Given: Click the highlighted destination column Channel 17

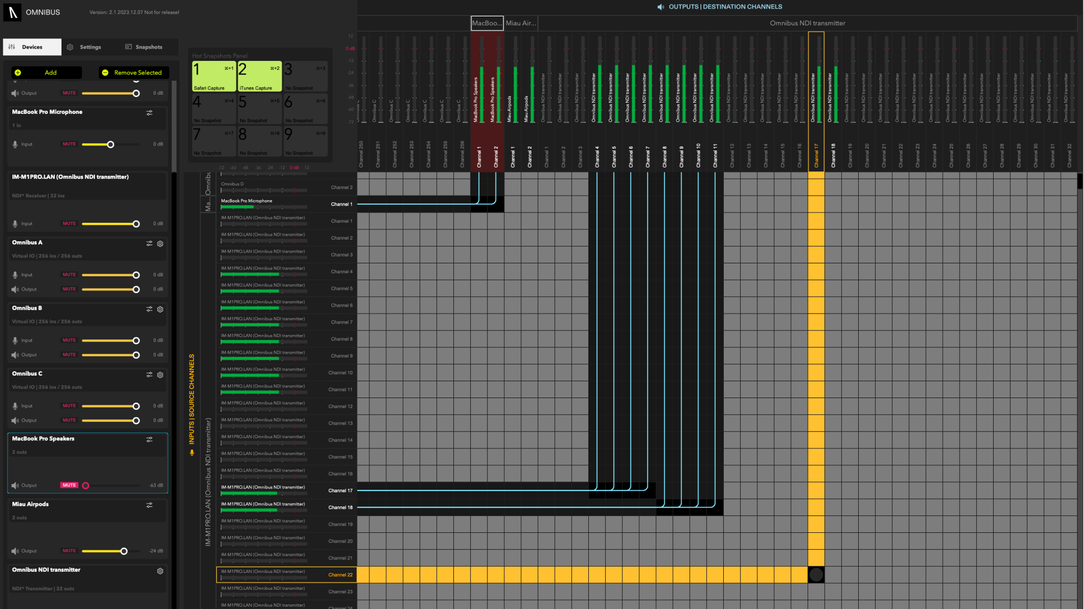Looking at the screenshot, I should [x=816, y=100].
